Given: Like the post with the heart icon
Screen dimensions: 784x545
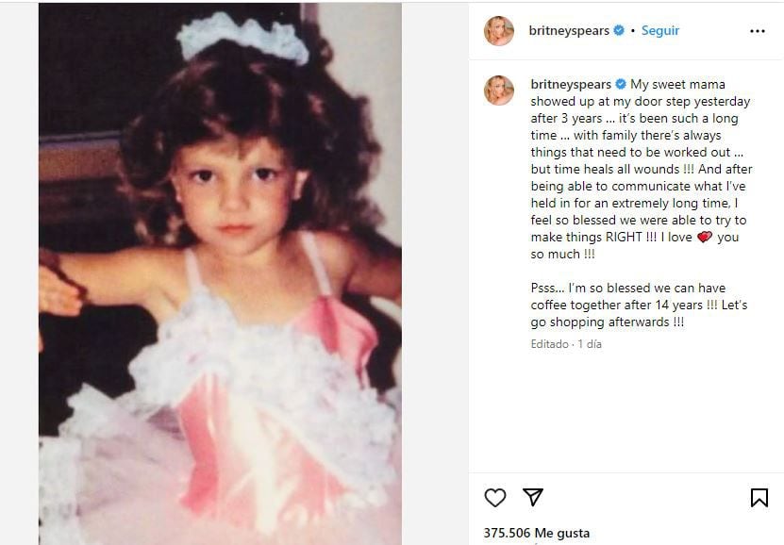Looking at the screenshot, I should (x=495, y=498).
